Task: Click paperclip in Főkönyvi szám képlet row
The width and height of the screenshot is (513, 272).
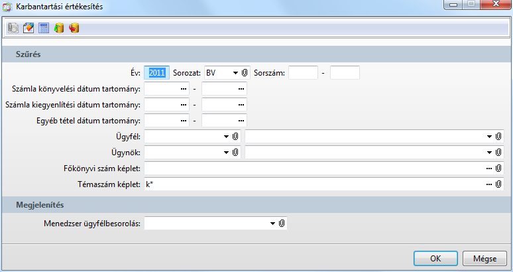Action: click(x=498, y=169)
